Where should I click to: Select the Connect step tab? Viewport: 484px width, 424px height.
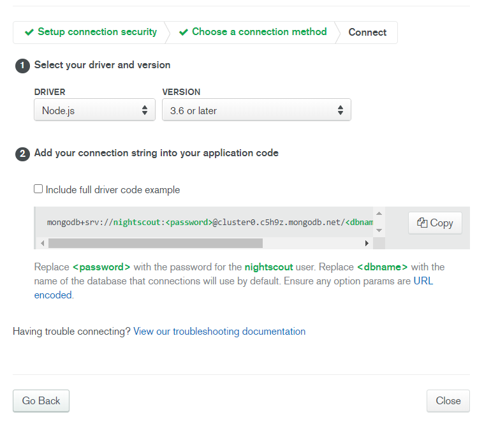(367, 32)
